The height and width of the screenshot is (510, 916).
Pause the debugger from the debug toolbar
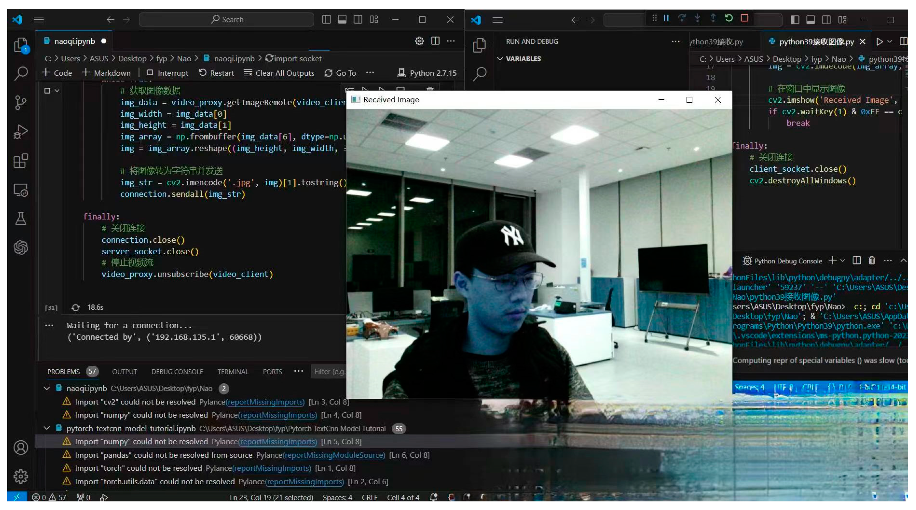666,18
